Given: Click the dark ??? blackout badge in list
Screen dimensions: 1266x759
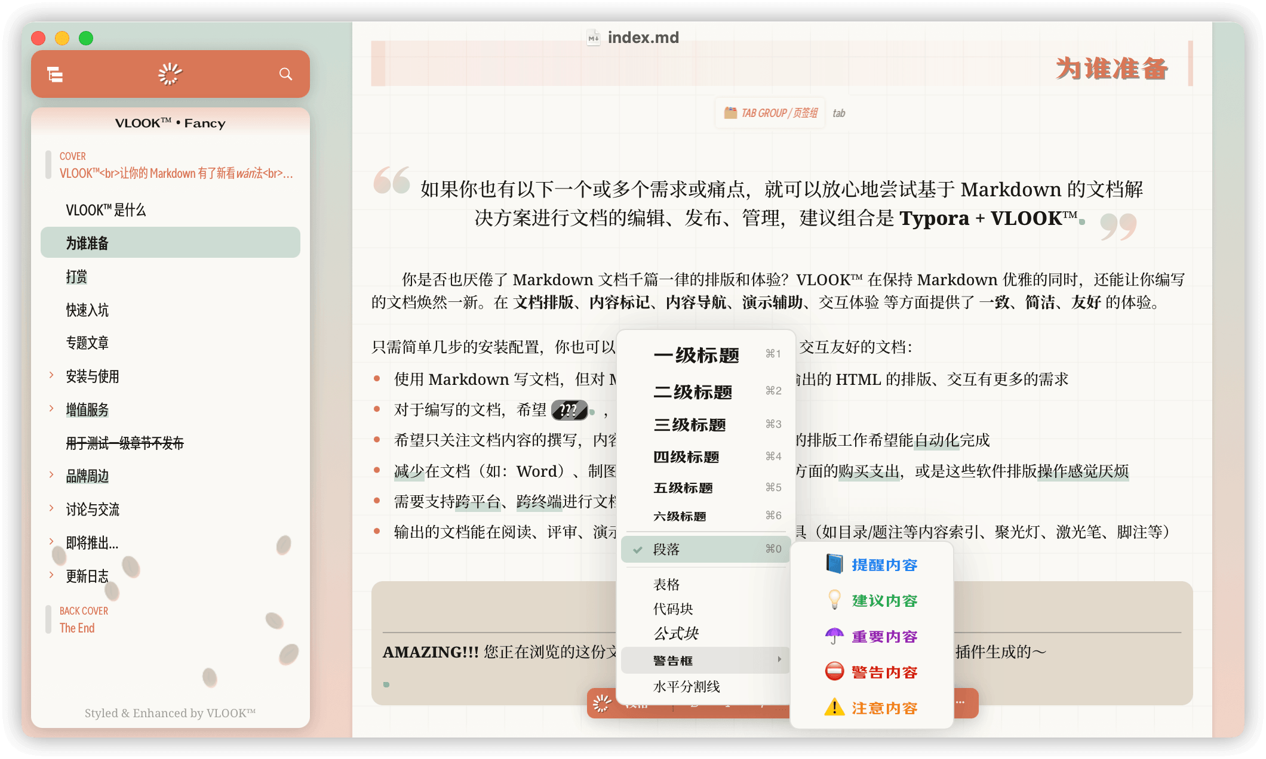Looking at the screenshot, I should click(569, 410).
